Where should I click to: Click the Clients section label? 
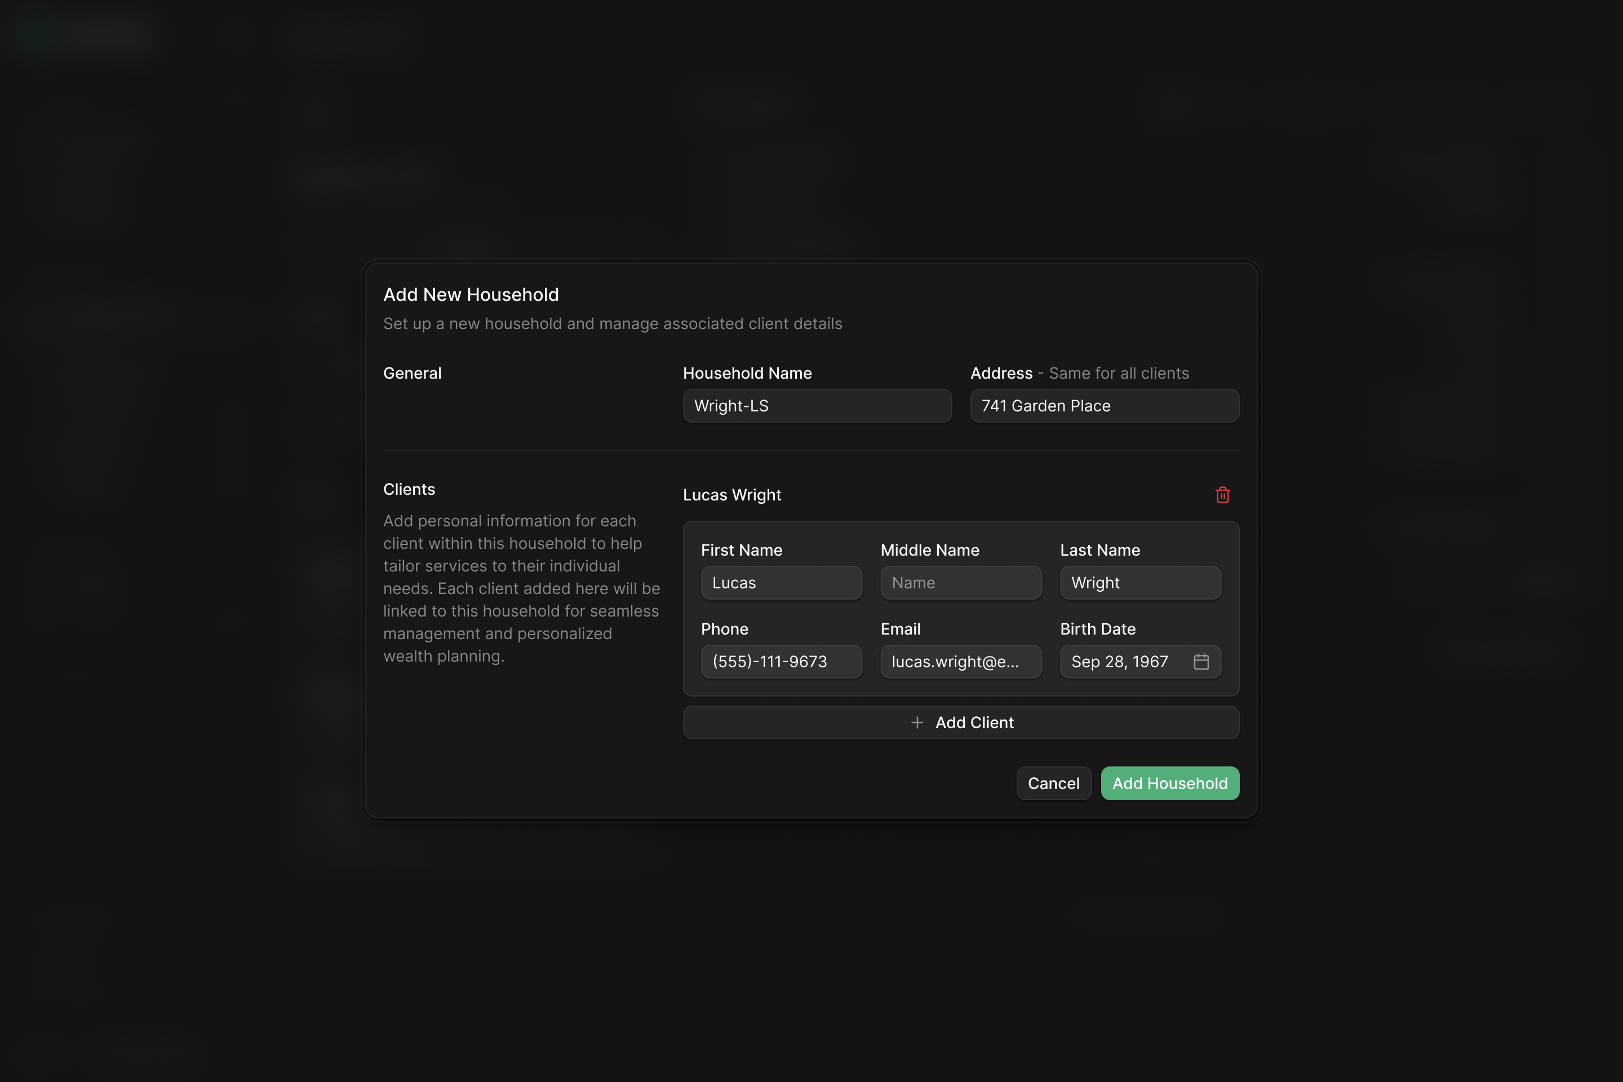click(409, 489)
